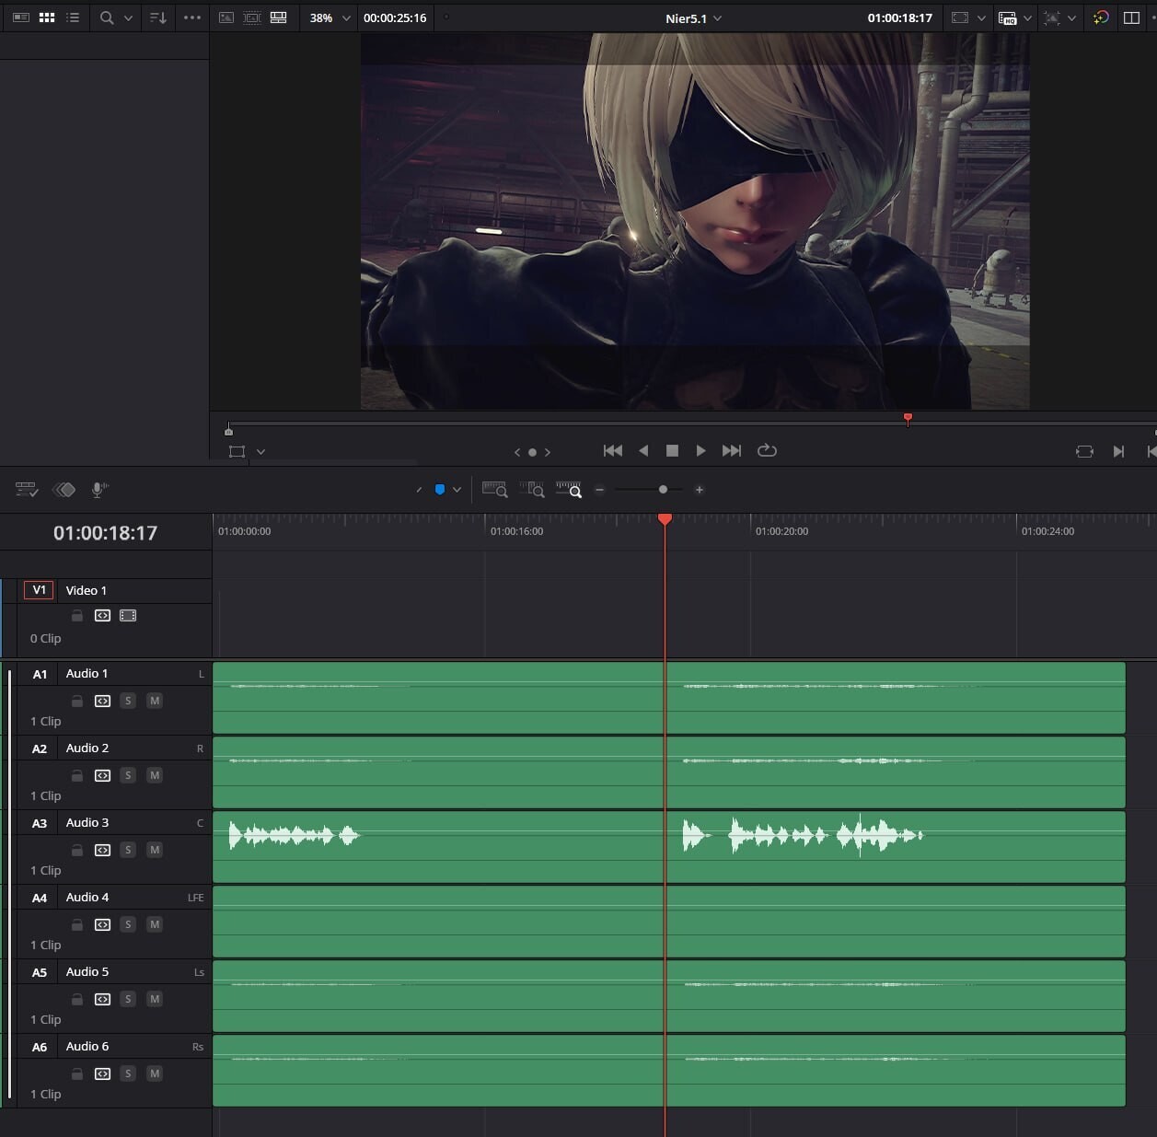Lock the Audio 2 track

pos(77,775)
